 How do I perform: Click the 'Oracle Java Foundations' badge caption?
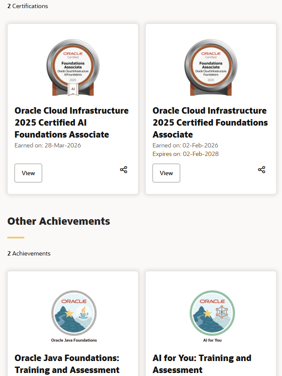[74, 340]
